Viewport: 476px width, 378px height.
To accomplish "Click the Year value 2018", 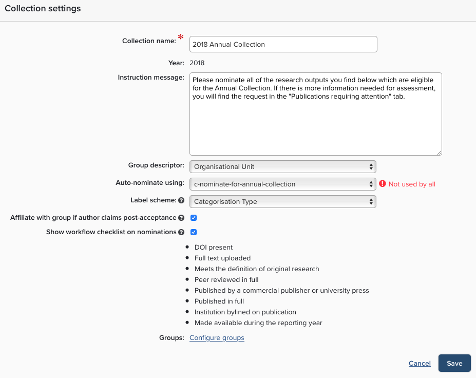I will (x=197, y=63).
